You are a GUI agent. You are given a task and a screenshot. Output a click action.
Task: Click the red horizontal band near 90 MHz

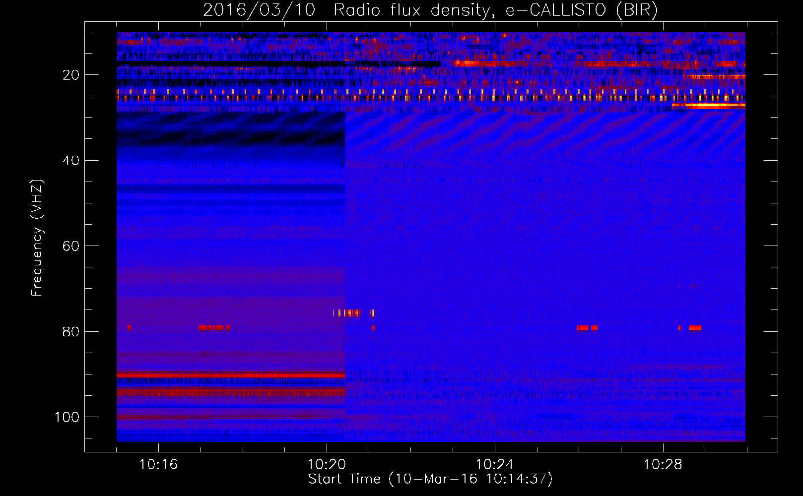[231, 375]
